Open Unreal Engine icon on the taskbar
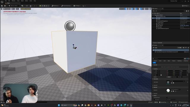The width and height of the screenshot is (190, 107). [131, 105]
